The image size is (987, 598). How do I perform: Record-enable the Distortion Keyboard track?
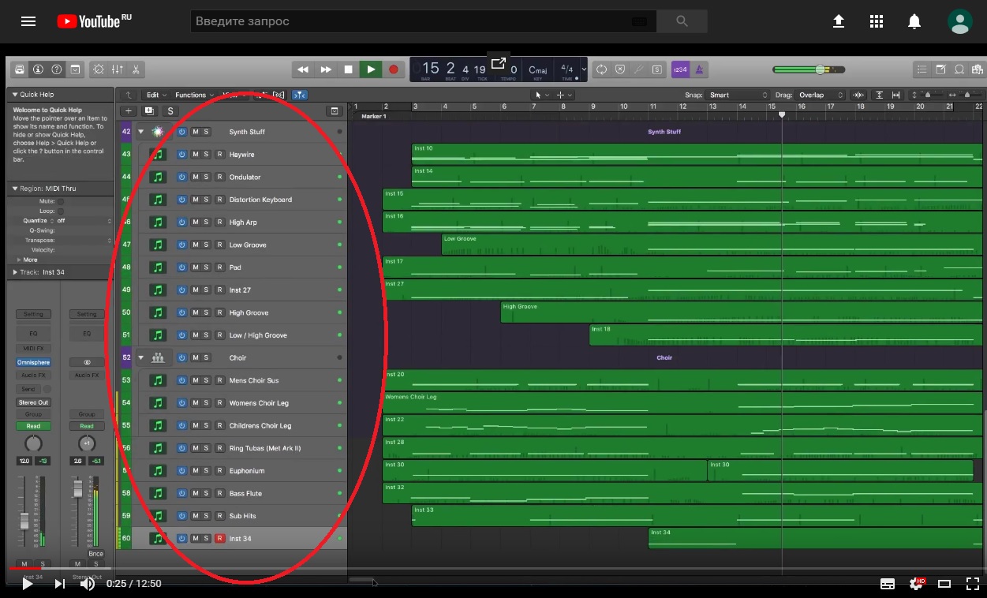pos(220,200)
